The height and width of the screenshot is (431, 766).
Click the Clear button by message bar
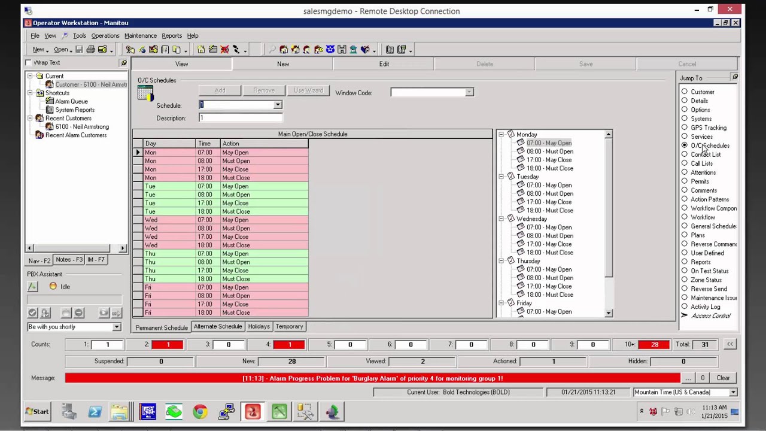[x=723, y=378]
